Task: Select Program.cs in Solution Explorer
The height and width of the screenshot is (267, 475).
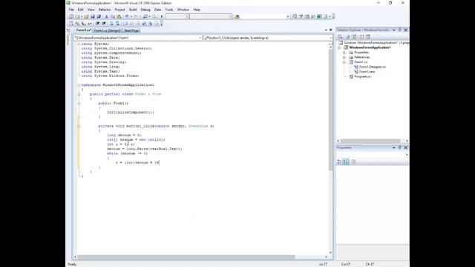Action: (362, 76)
